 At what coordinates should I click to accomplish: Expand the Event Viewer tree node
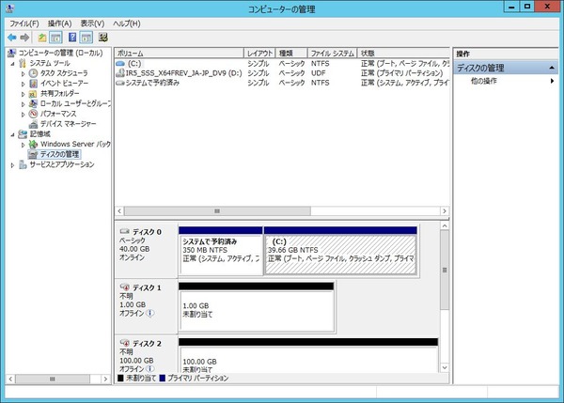point(23,84)
